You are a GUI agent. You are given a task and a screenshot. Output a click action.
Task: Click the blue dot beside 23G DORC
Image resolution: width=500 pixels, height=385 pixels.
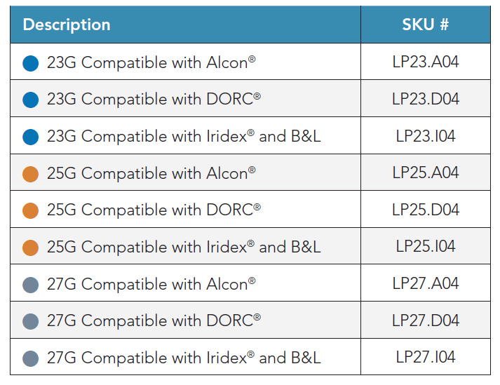tap(30, 100)
